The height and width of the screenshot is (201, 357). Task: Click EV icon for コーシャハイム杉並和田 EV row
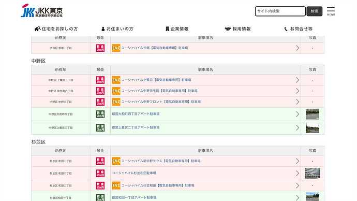tap(116, 185)
